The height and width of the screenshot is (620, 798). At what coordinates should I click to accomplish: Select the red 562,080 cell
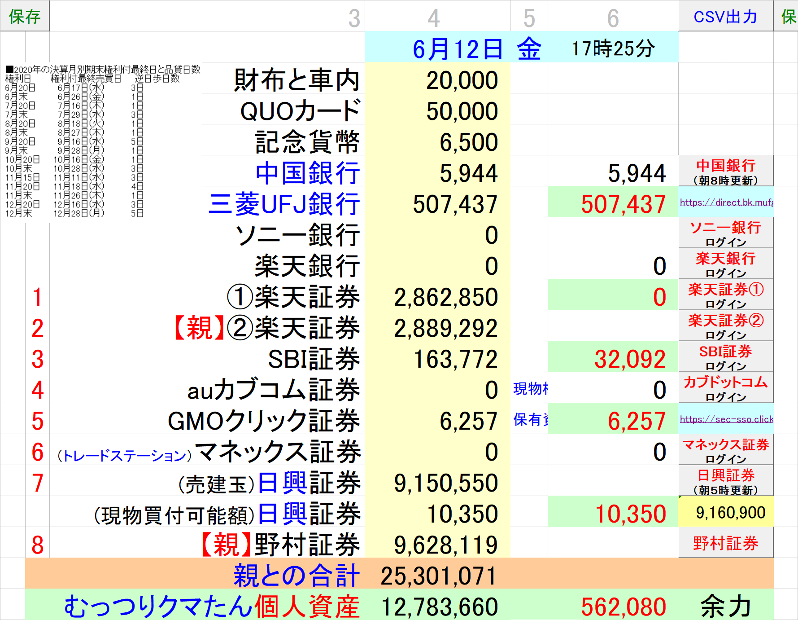[x=613, y=605]
